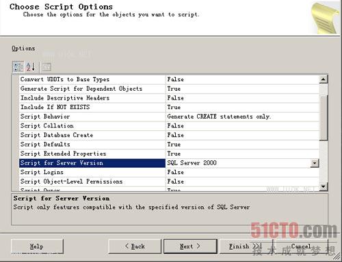Click True value of Script Defaults

(243, 145)
